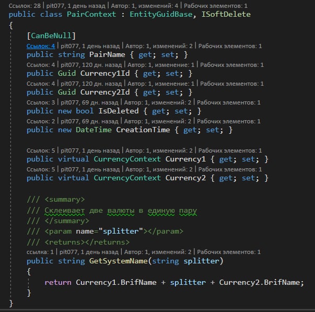
Task: Click 'pit077, 69 дн. назад' above IsDeleted
Action: point(90,102)
